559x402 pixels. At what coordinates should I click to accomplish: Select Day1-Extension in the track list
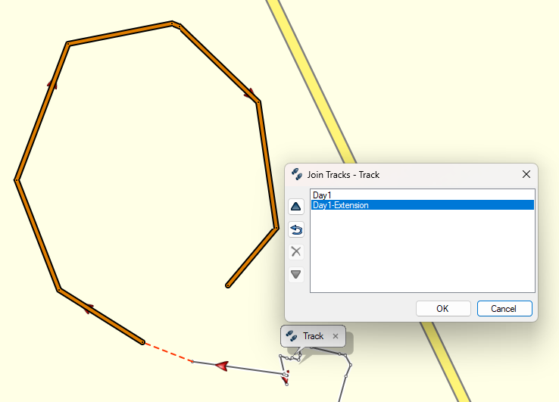pos(423,205)
